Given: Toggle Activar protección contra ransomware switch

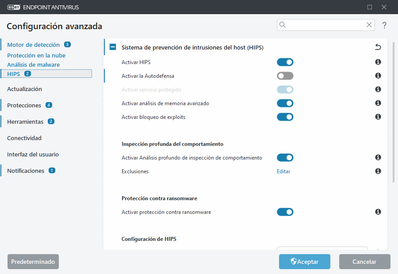Looking at the screenshot, I should click(285, 212).
